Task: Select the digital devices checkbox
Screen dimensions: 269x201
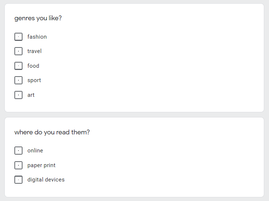Action: tap(18, 180)
